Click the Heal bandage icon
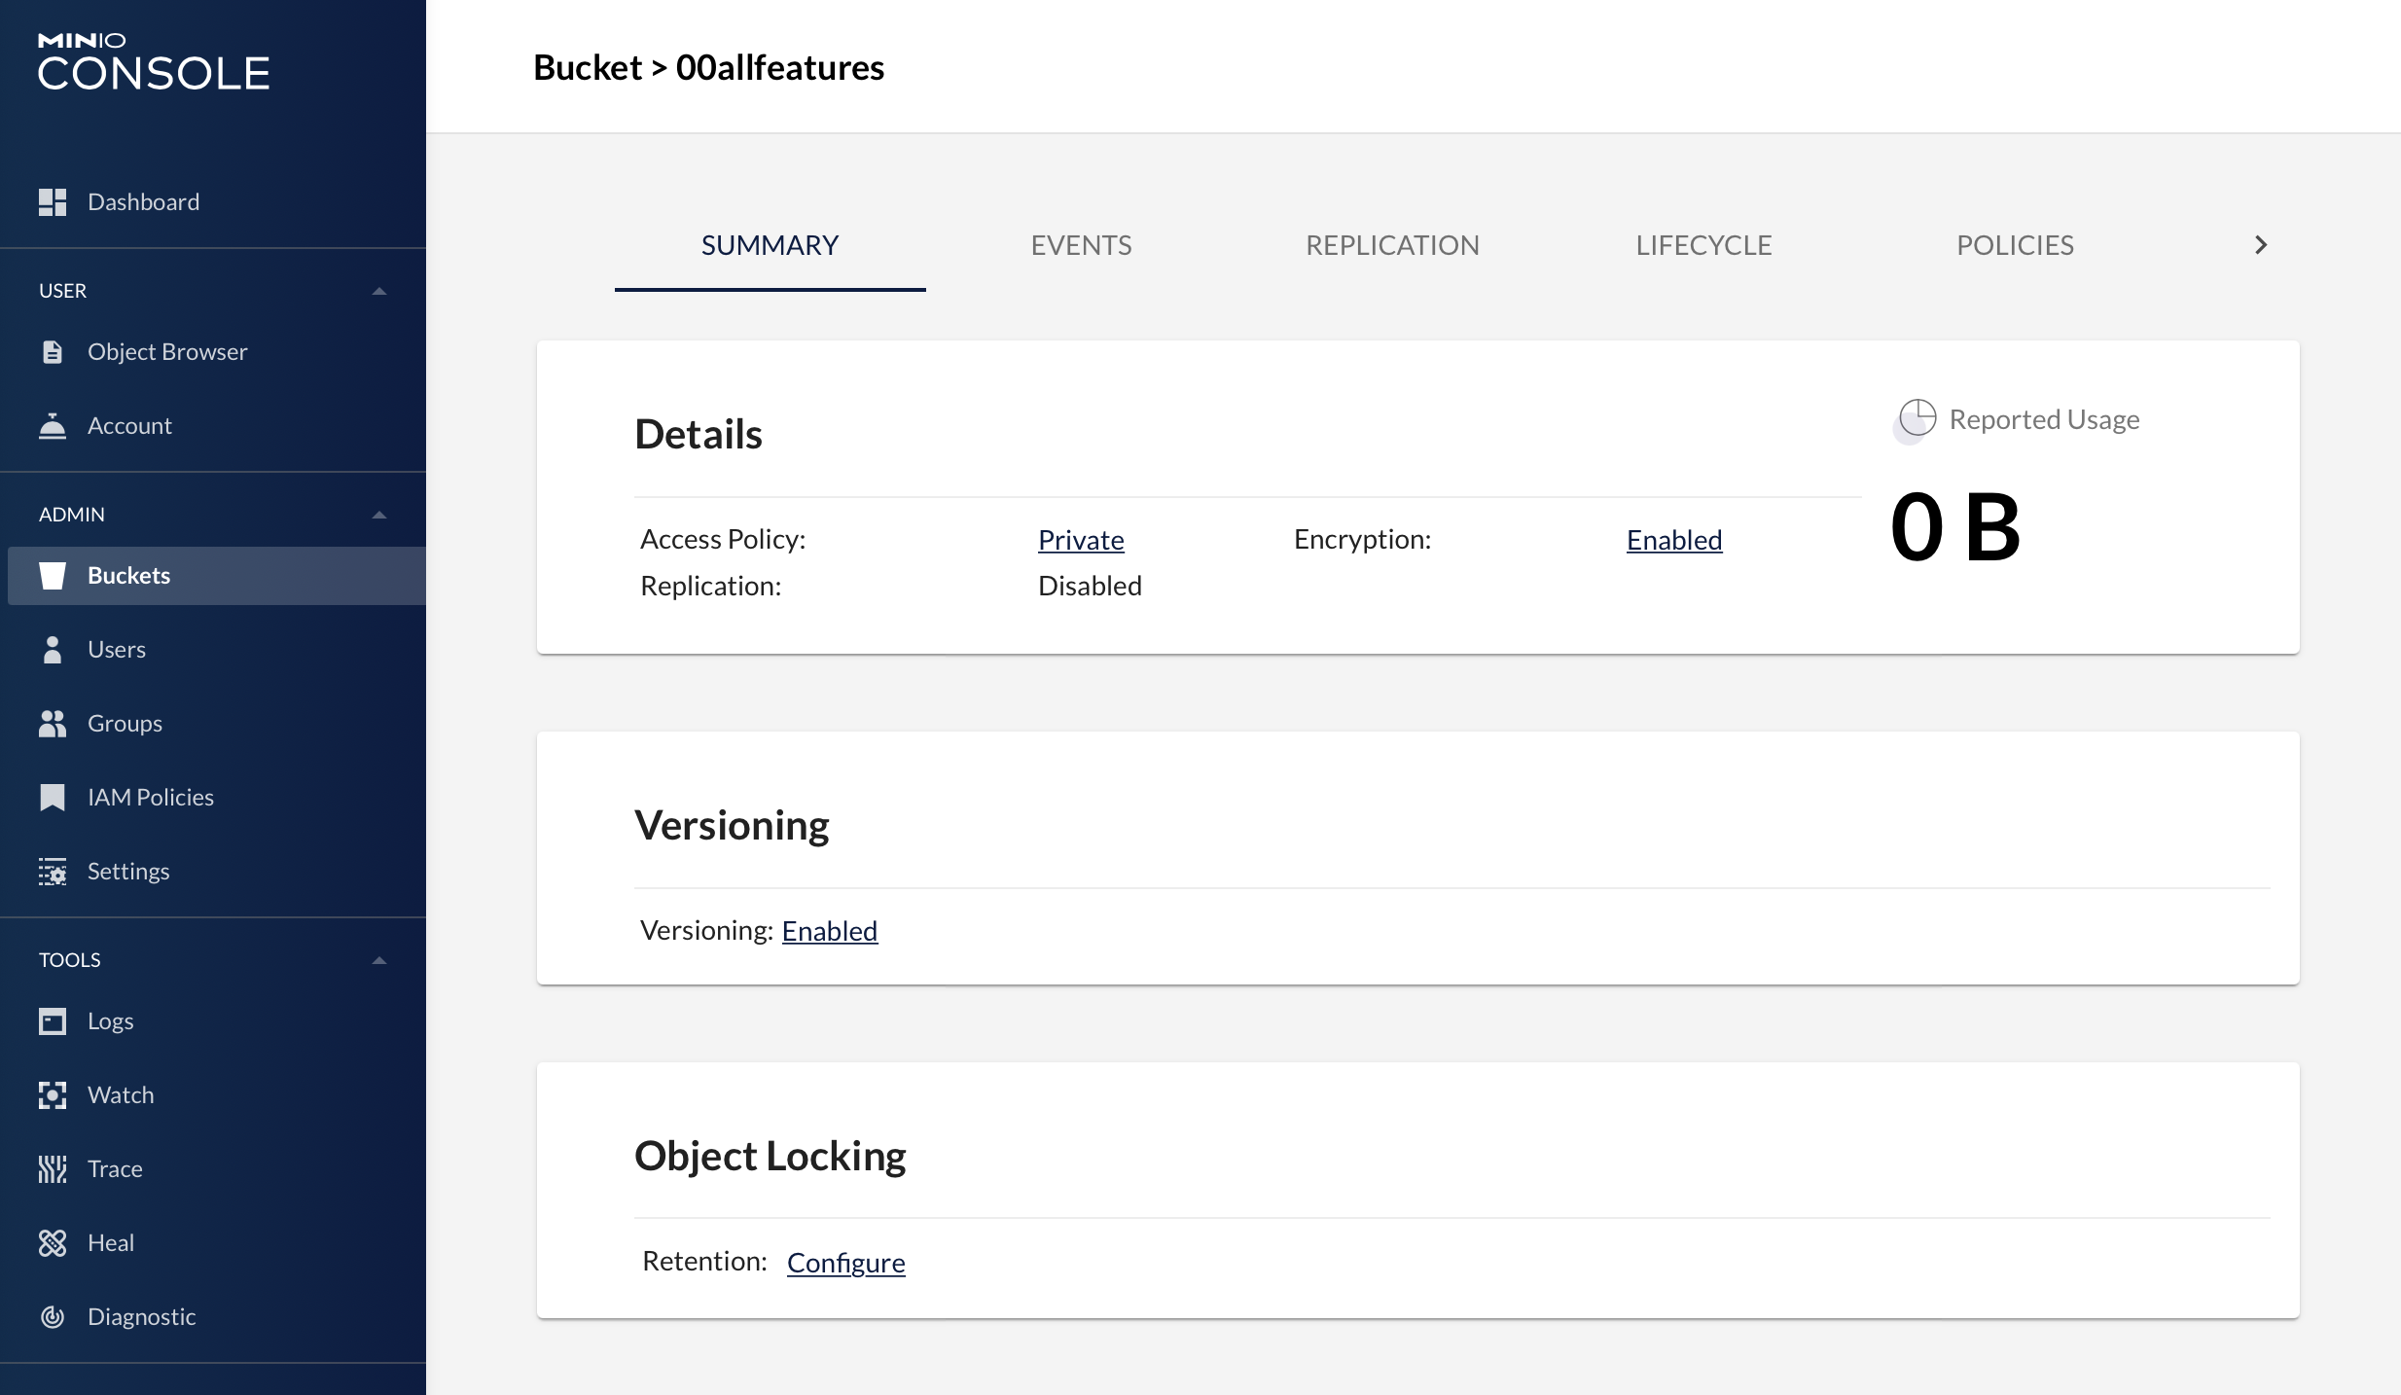Viewport: 2401px width, 1395px height. (53, 1243)
